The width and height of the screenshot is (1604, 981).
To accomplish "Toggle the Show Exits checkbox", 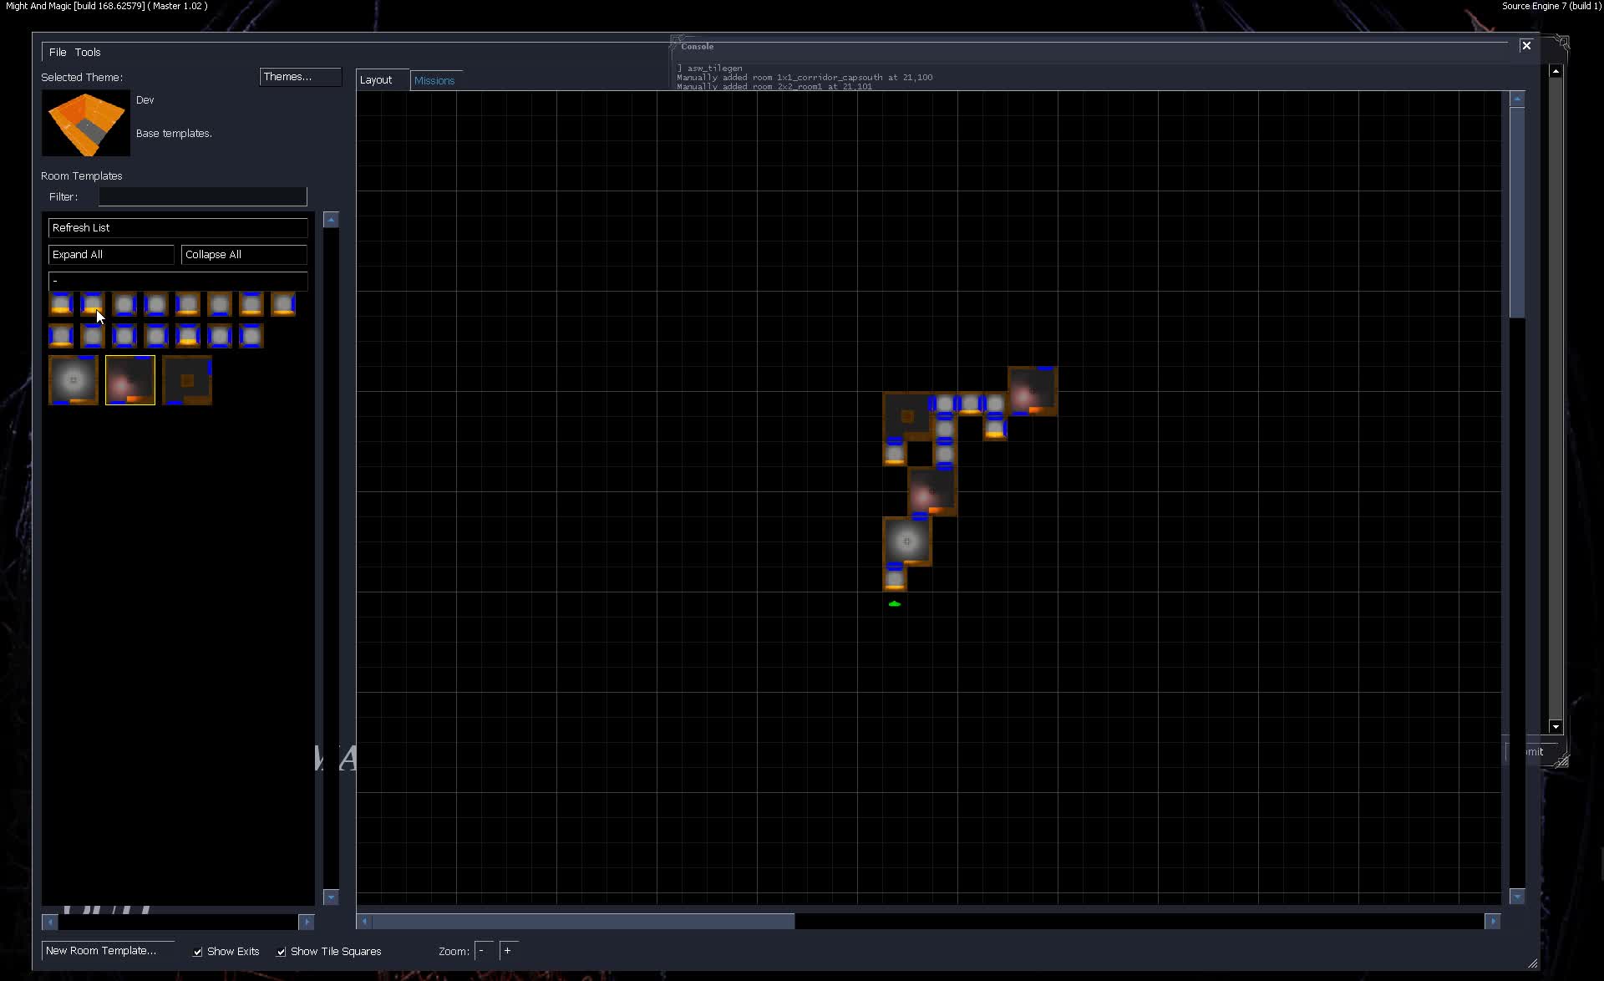I will (198, 952).
